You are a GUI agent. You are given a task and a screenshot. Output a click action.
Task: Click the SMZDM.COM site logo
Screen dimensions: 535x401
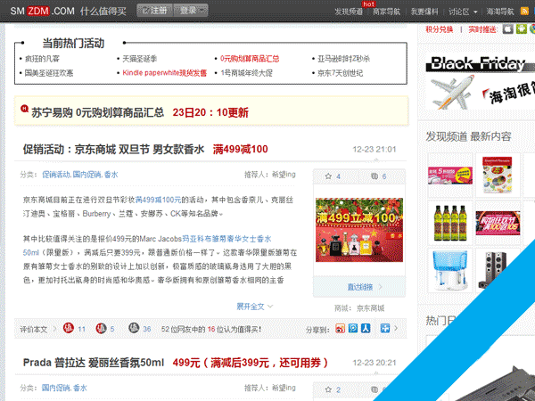pos(42,11)
